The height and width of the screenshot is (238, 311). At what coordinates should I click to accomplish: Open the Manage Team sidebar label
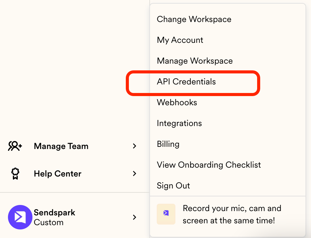[x=61, y=146]
